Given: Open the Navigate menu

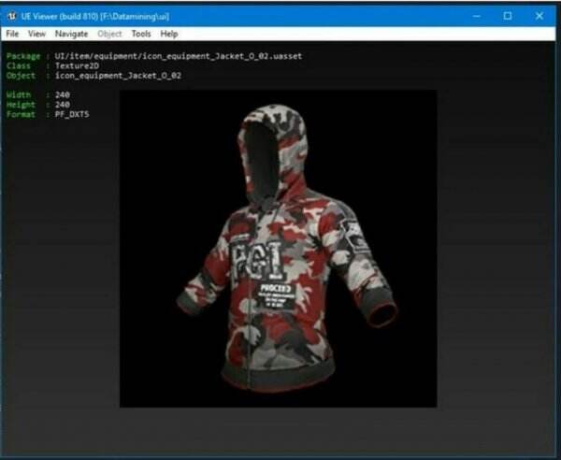Looking at the screenshot, I should [72, 34].
